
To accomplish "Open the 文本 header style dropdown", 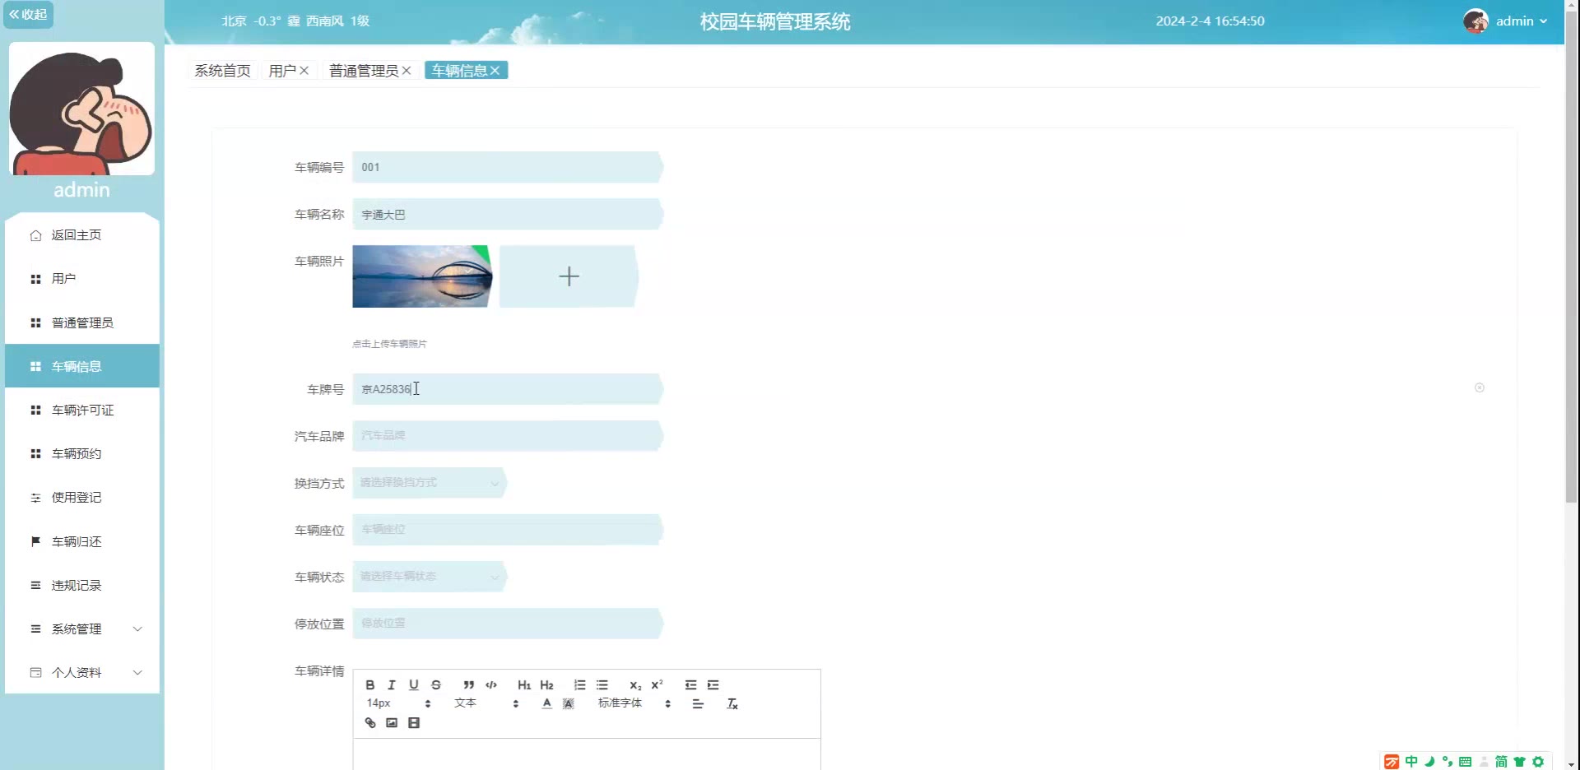I will (486, 703).
